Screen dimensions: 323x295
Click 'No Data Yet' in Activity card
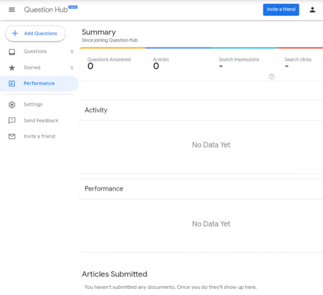(211, 145)
